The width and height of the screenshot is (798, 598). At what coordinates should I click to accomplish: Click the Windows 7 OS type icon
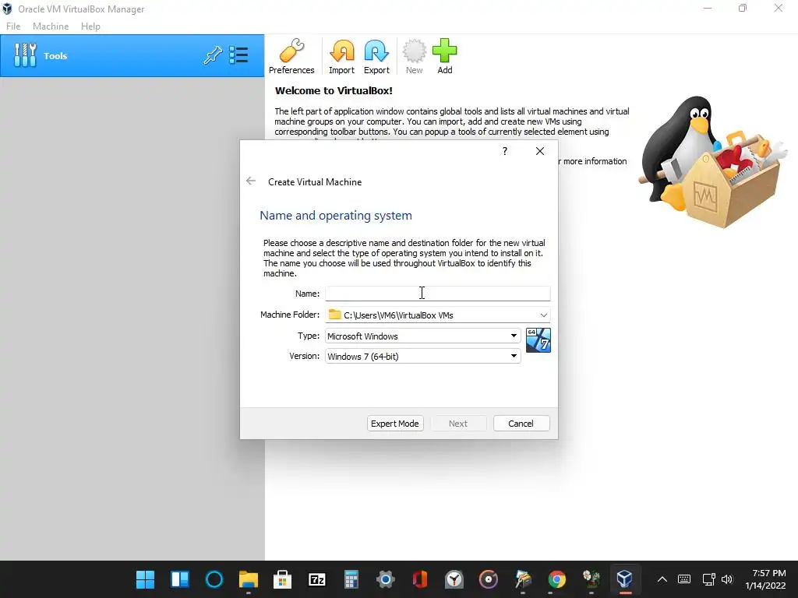[x=538, y=340]
